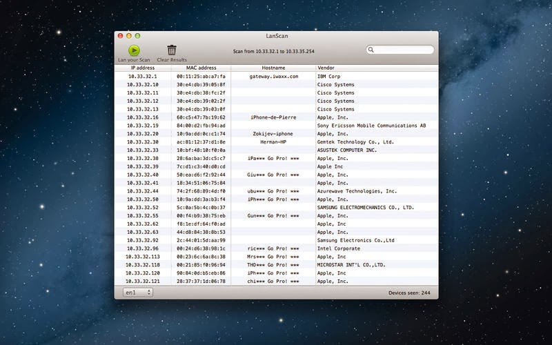552x345 pixels.
Task: Sort by Hostname column header
Action: click(273, 68)
